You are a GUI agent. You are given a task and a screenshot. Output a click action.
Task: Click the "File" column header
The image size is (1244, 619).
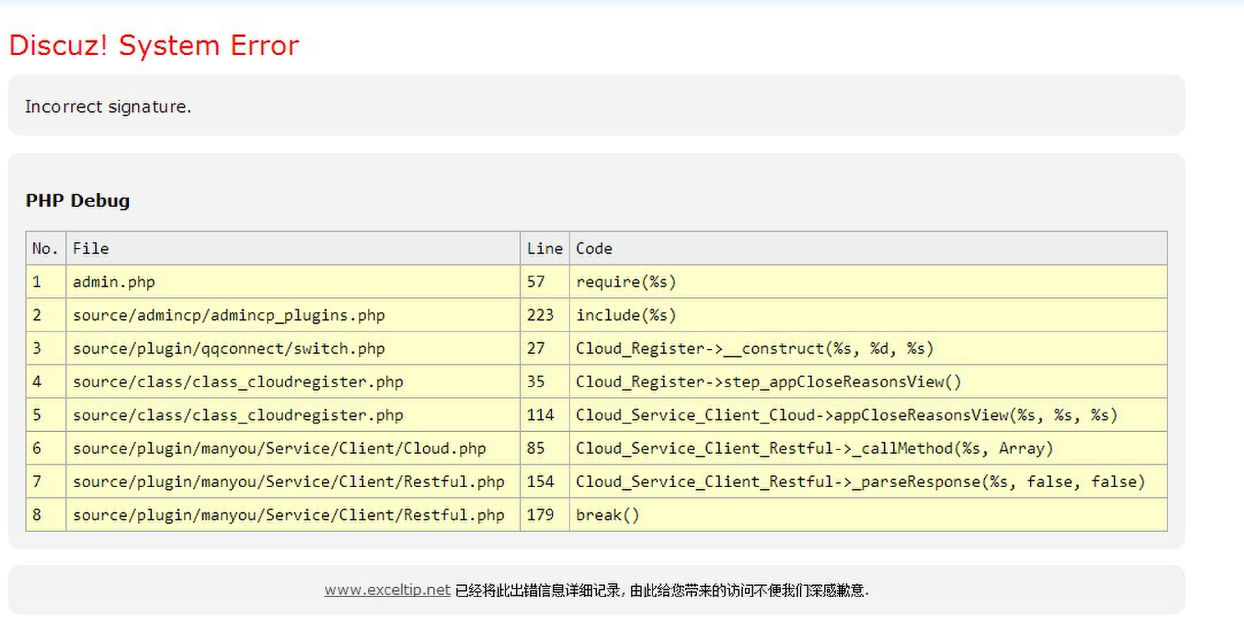point(293,248)
